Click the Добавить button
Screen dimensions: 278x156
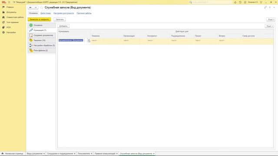[x=63, y=26]
